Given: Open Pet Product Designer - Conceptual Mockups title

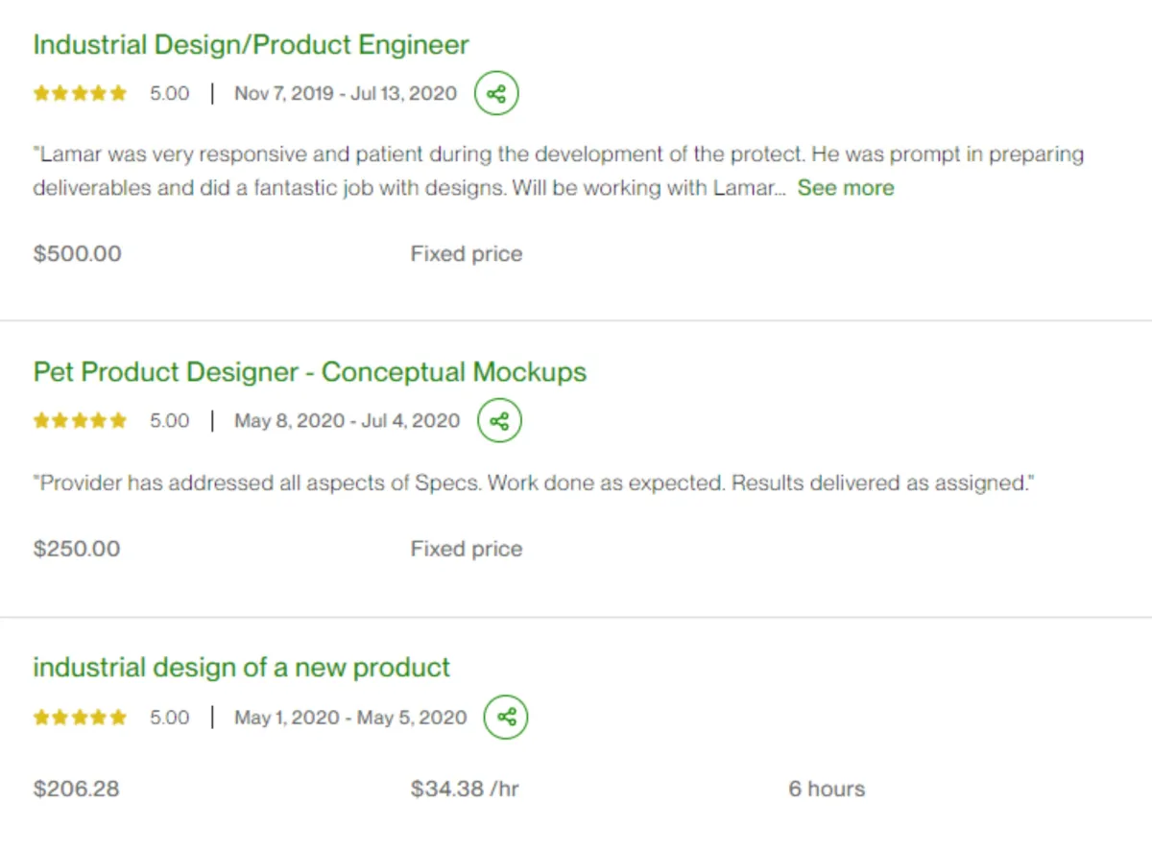Looking at the screenshot, I should coord(310,372).
